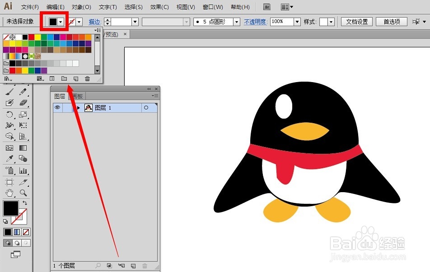Open the opacity 100% dropdown arrow
Viewport: 430px width, 272px height.
pyautogui.click(x=297, y=22)
